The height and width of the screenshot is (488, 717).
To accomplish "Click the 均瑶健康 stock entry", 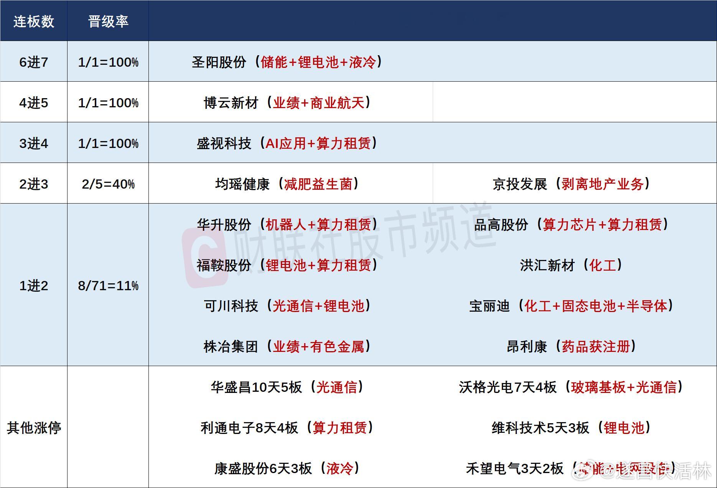I will [287, 184].
